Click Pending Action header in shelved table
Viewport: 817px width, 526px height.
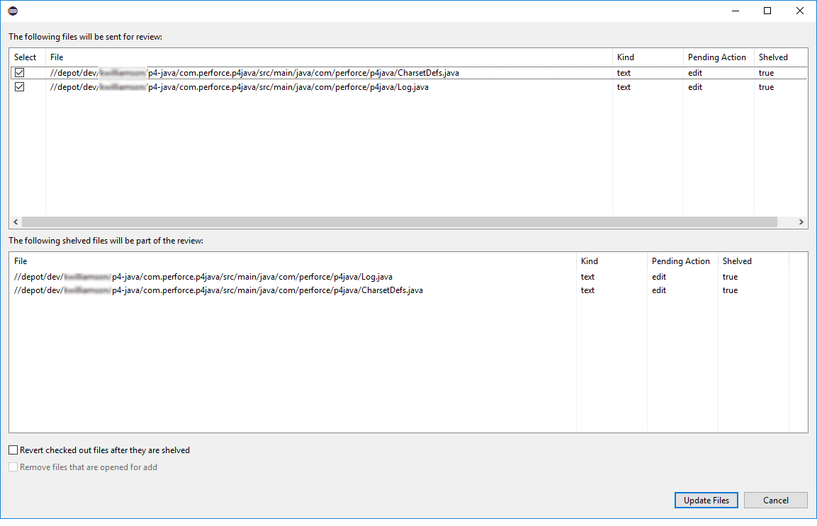pos(680,261)
